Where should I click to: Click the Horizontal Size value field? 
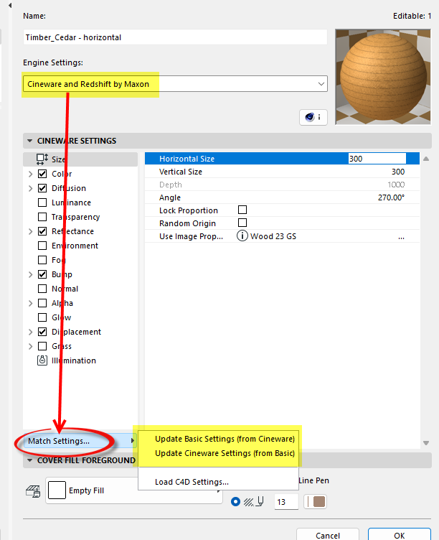coord(377,159)
